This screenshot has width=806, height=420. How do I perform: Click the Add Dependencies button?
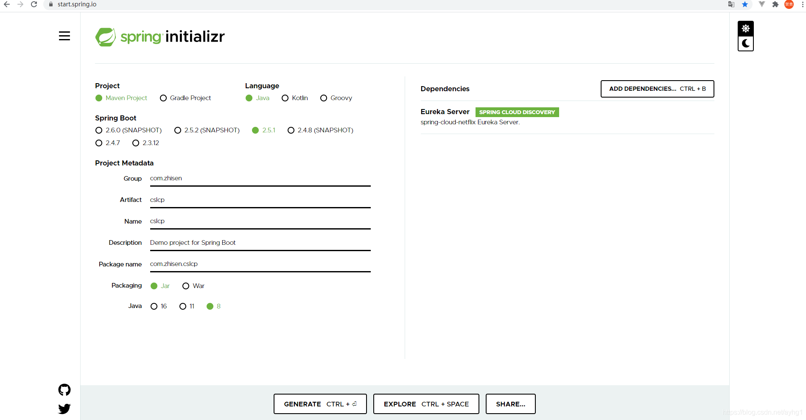658,89
